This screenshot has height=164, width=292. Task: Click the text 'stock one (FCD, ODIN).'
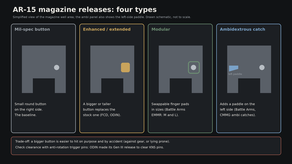(102, 115)
